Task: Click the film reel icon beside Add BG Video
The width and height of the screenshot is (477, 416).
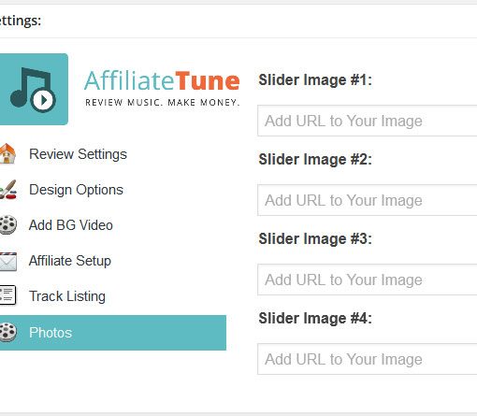Action: point(8,224)
